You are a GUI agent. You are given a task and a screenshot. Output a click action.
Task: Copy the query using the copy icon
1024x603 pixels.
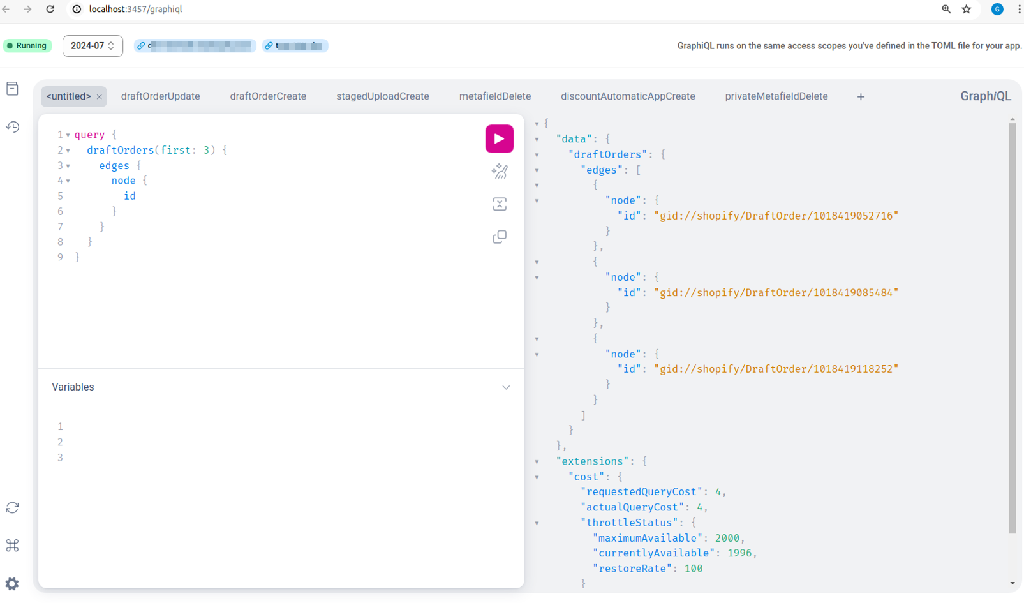pos(499,237)
